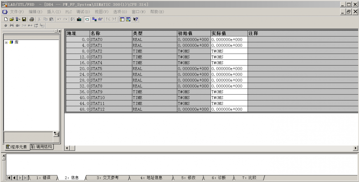359x182 pixels.
Task: Click the Copy toolbar icon
Action: pos(45,19)
